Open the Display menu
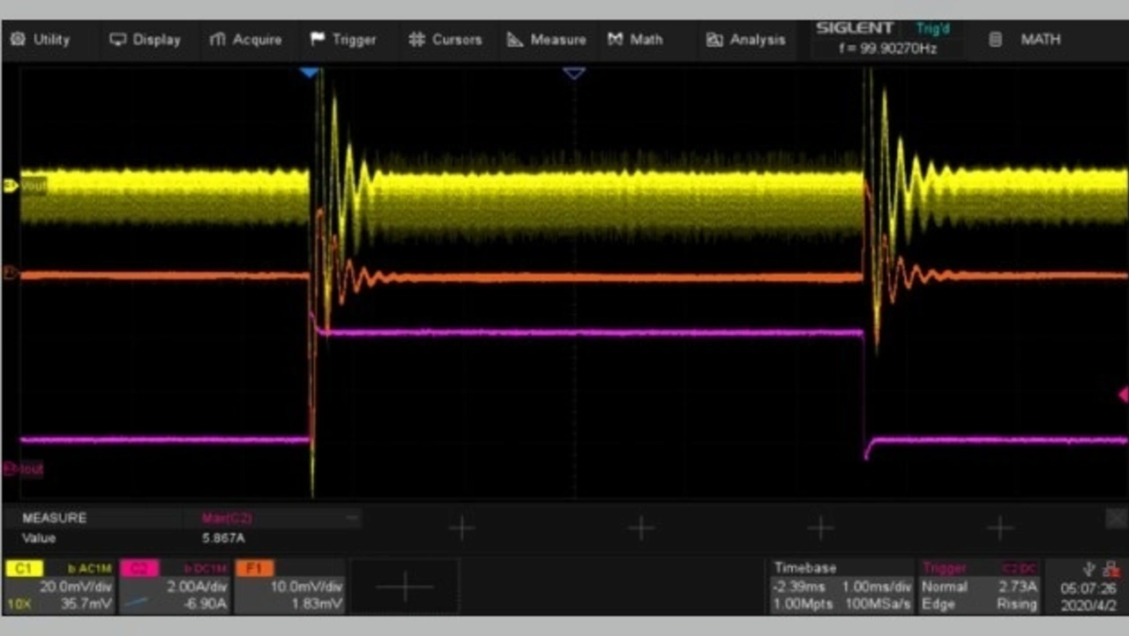1129x636 pixels. [145, 40]
